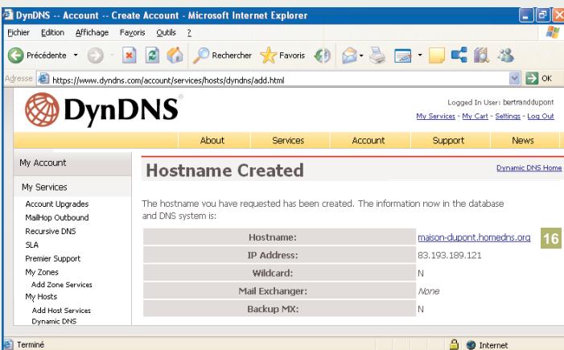Image resolution: width=564 pixels, height=350 pixels.
Task: Open the maison-dupont.homedns.org hostname link
Action: (474, 237)
